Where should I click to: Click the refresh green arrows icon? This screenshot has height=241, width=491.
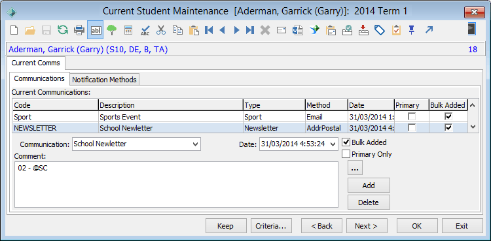coord(63,30)
